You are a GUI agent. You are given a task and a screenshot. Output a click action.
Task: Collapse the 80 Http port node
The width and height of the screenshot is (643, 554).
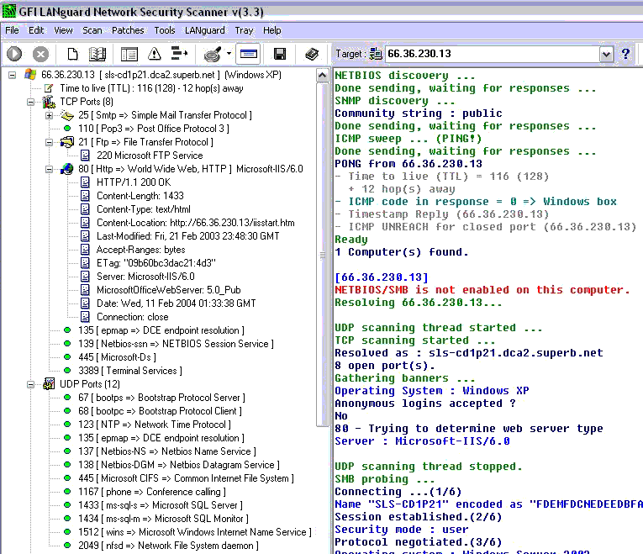pos(50,169)
